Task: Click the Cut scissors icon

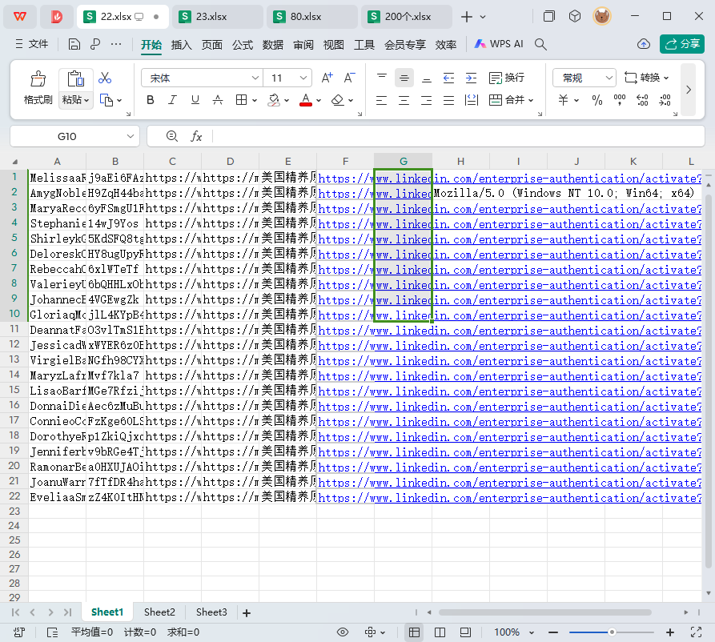Action: pos(105,78)
